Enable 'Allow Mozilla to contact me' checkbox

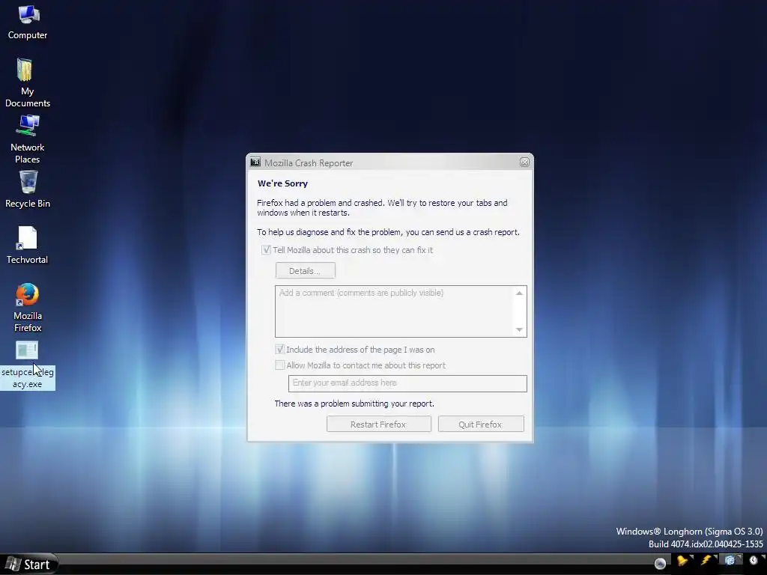click(x=279, y=365)
